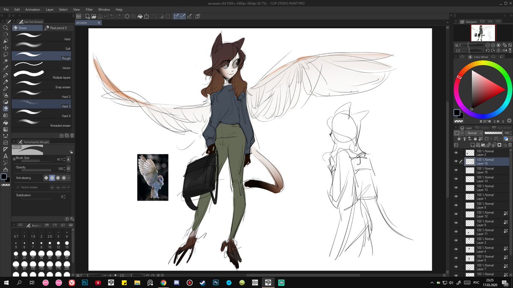
Task: Open the Filter menu
Action: coord(89,9)
